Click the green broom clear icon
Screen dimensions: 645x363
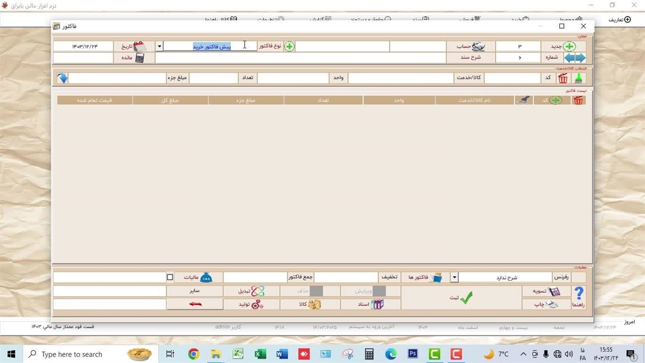pyautogui.click(x=578, y=78)
